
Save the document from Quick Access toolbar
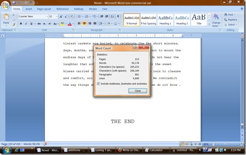[14, 3]
